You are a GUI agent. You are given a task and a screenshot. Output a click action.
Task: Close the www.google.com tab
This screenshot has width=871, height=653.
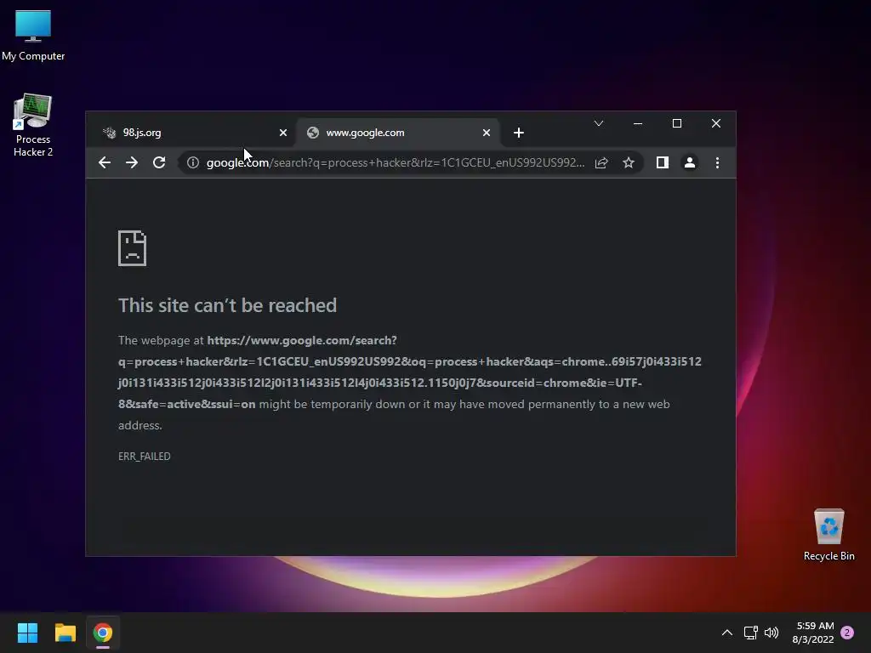pyautogui.click(x=487, y=133)
